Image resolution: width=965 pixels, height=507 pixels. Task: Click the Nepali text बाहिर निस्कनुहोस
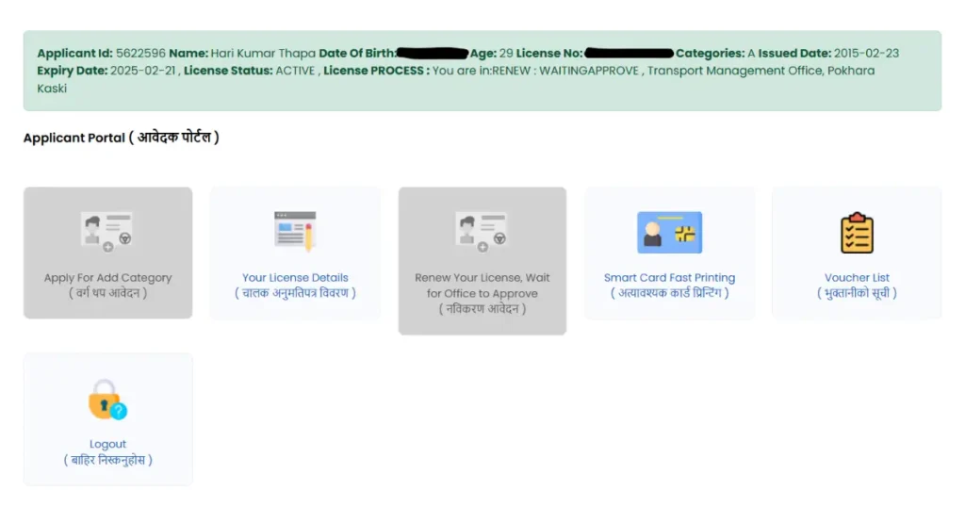[107, 460]
